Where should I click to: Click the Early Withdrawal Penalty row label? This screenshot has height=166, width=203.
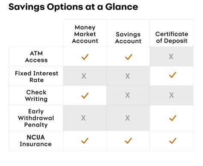point(36,118)
